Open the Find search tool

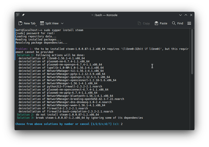click(177, 23)
